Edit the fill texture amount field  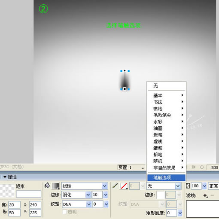[98, 204]
